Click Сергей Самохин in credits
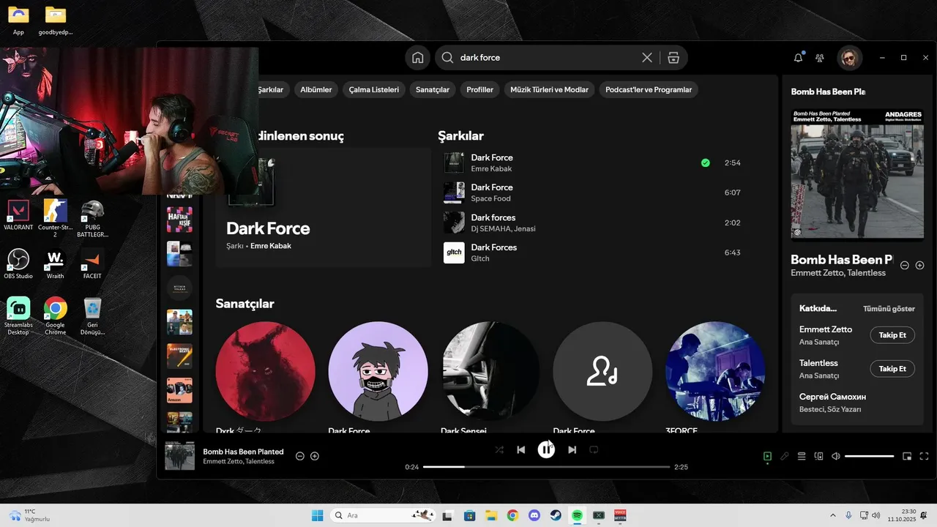This screenshot has width=937, height=527. pyautogui.click(x=832, y=397)
